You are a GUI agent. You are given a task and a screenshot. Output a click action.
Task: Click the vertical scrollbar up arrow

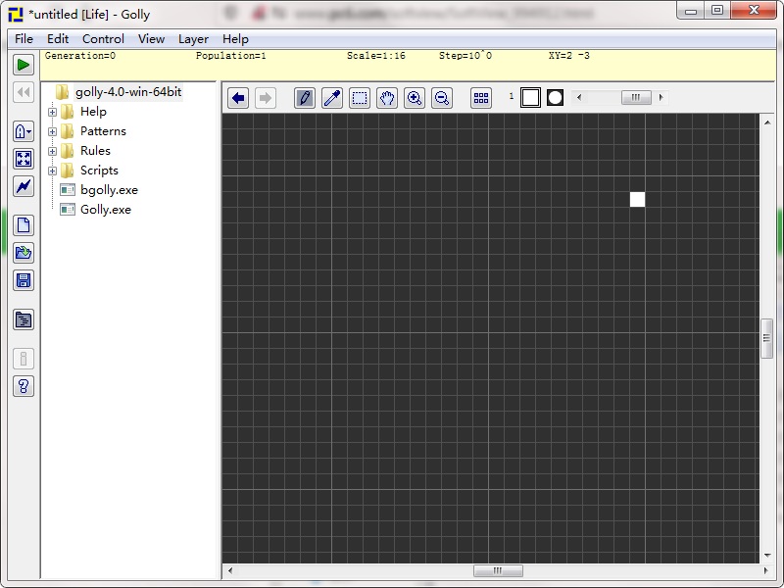pos(767,122)
